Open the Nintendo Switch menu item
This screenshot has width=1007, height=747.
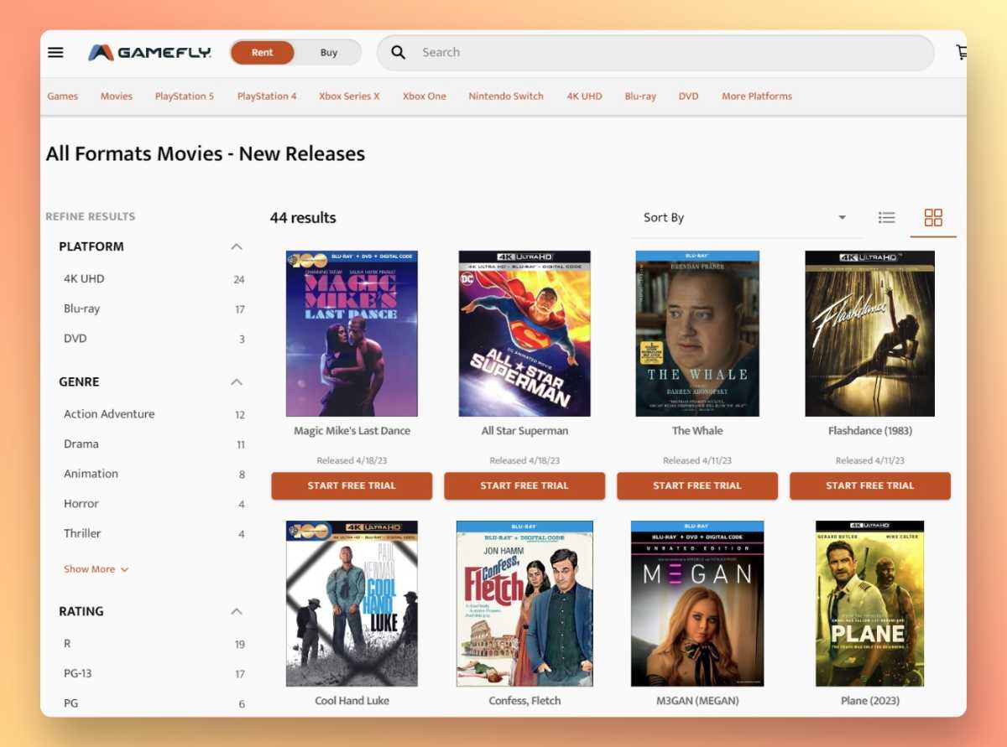coord(506,96)
